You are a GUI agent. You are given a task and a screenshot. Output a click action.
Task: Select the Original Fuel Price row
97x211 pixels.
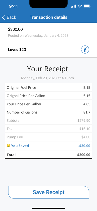point(48,87)
